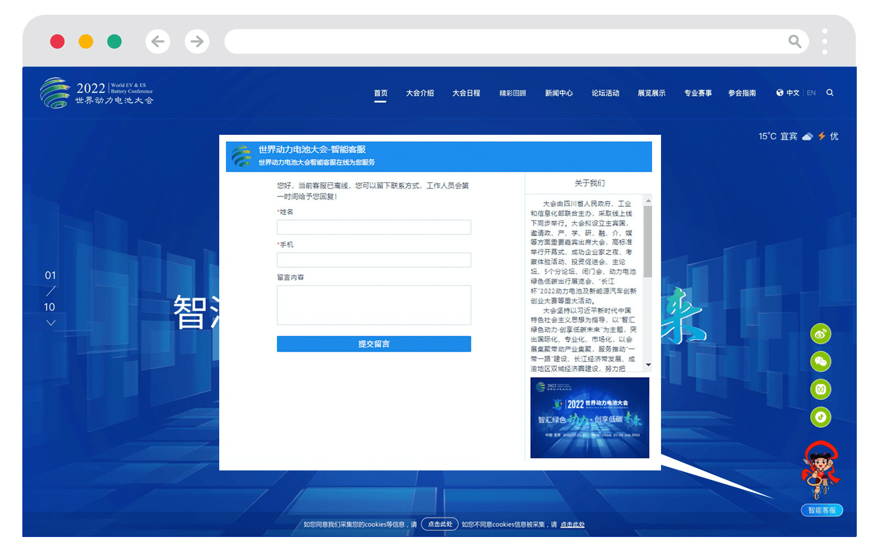The width and height of the screenshot is (878, 556).
Task: Click the 手机 input field
Action: pos(374,260)
